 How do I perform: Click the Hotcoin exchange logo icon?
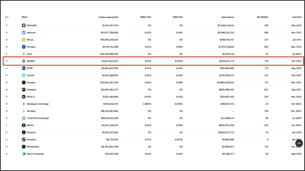point(24,33)
